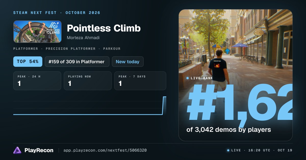Select the Peak 7 Days stat card
The image size is (306, 160).
140,81
